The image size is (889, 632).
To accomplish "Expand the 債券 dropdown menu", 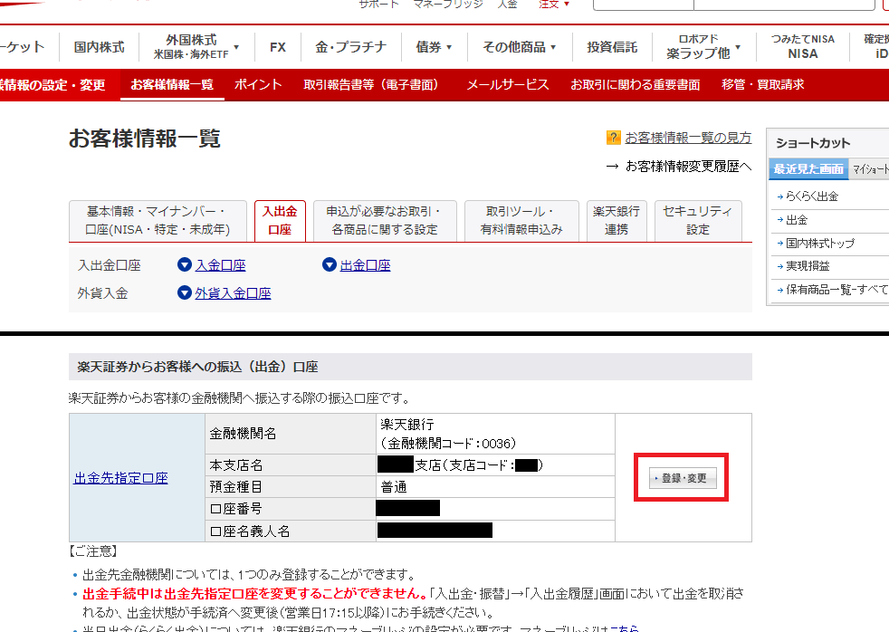I will coord(434,47).
